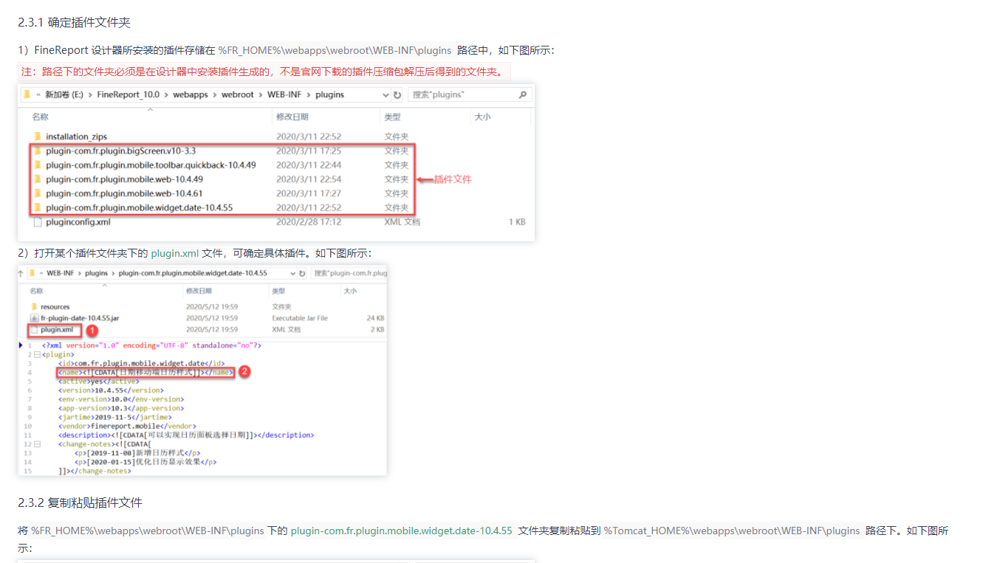Click the red 注 warning note text

click(264, 72)
